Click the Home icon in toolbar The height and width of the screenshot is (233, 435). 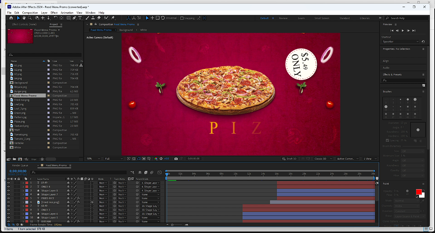pos(11,18)
